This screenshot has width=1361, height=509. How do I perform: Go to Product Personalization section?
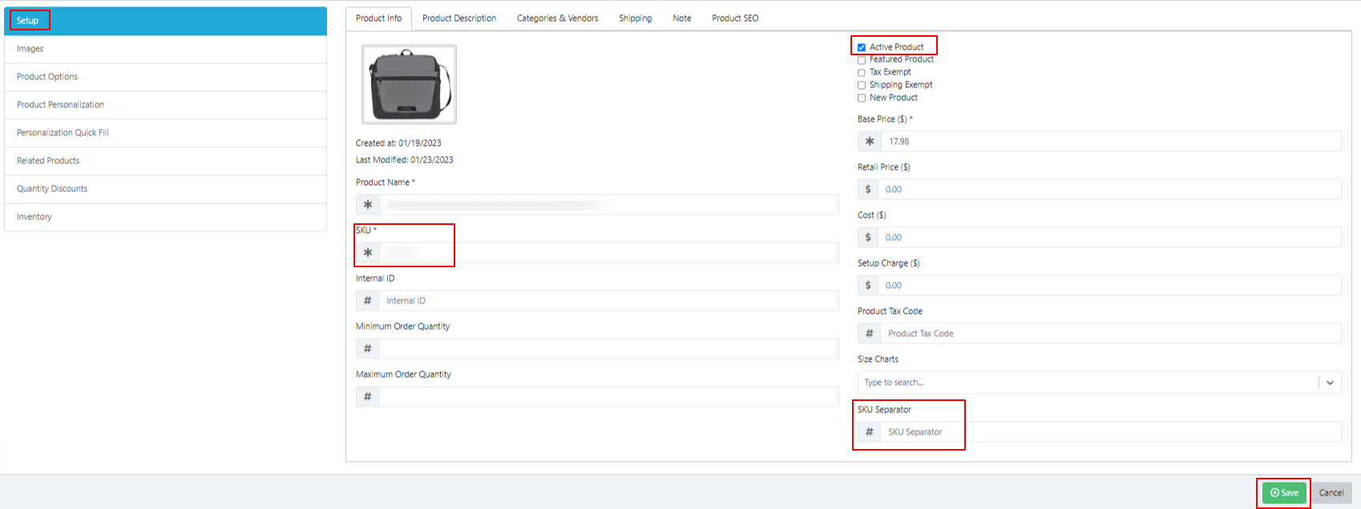click(166, 105)
